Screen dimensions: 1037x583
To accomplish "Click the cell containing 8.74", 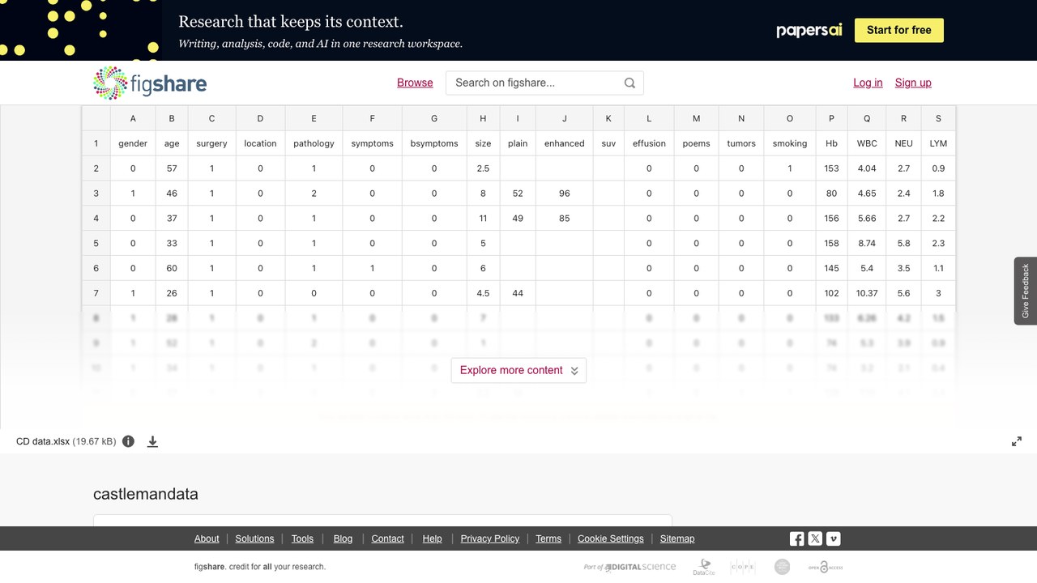I will 867,243.
